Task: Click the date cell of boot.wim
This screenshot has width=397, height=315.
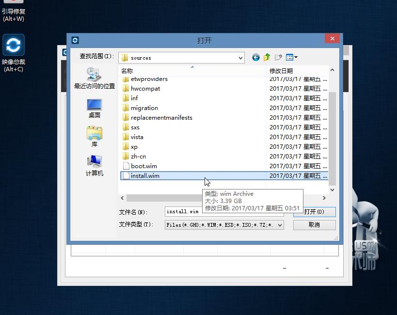Action: 298,166
